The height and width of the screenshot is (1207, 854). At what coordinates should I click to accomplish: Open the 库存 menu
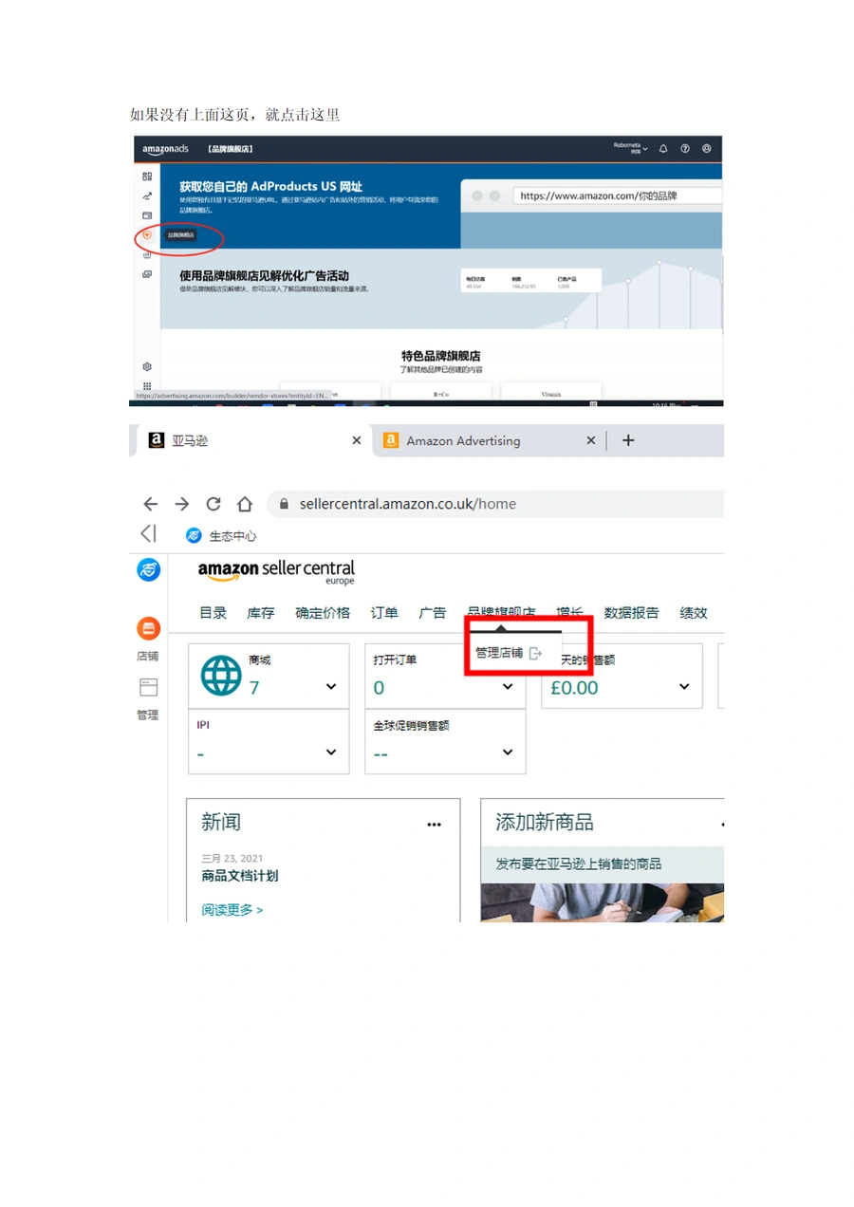(261, 613)
